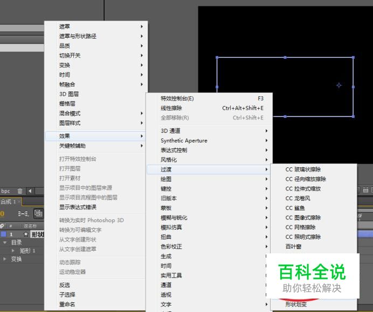Screen dimensions: 373x312
Task: Click the highlighted 效果 menu item
Action: [95, 136]
